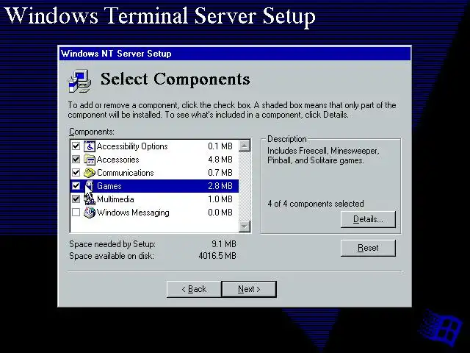
Task: Select the Accessories component row
Action: point(154,160)
